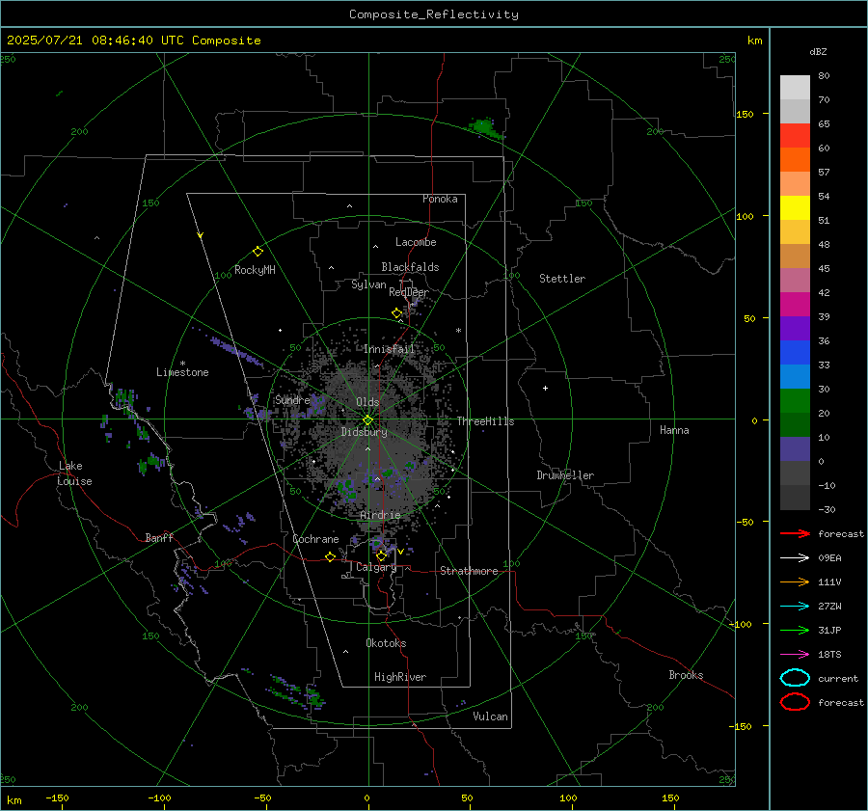The image size is (868, 811).
Task: Click the yellow diamond marker beside RockyMH
Action: (x=258, y=252)
